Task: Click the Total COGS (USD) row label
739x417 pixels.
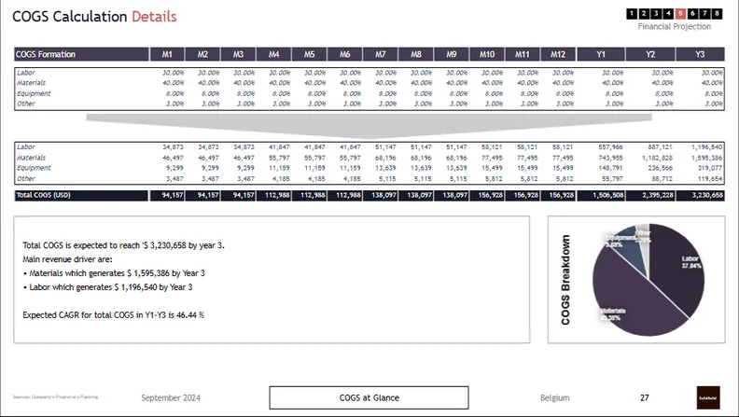Action: pos(81,195)
